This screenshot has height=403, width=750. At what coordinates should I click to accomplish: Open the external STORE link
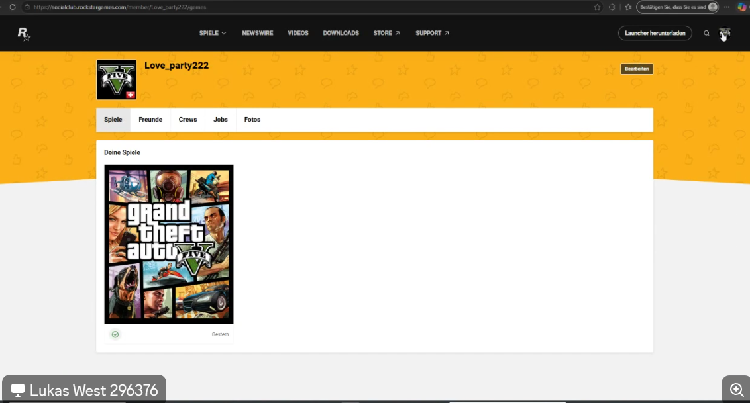click(386, 33)
